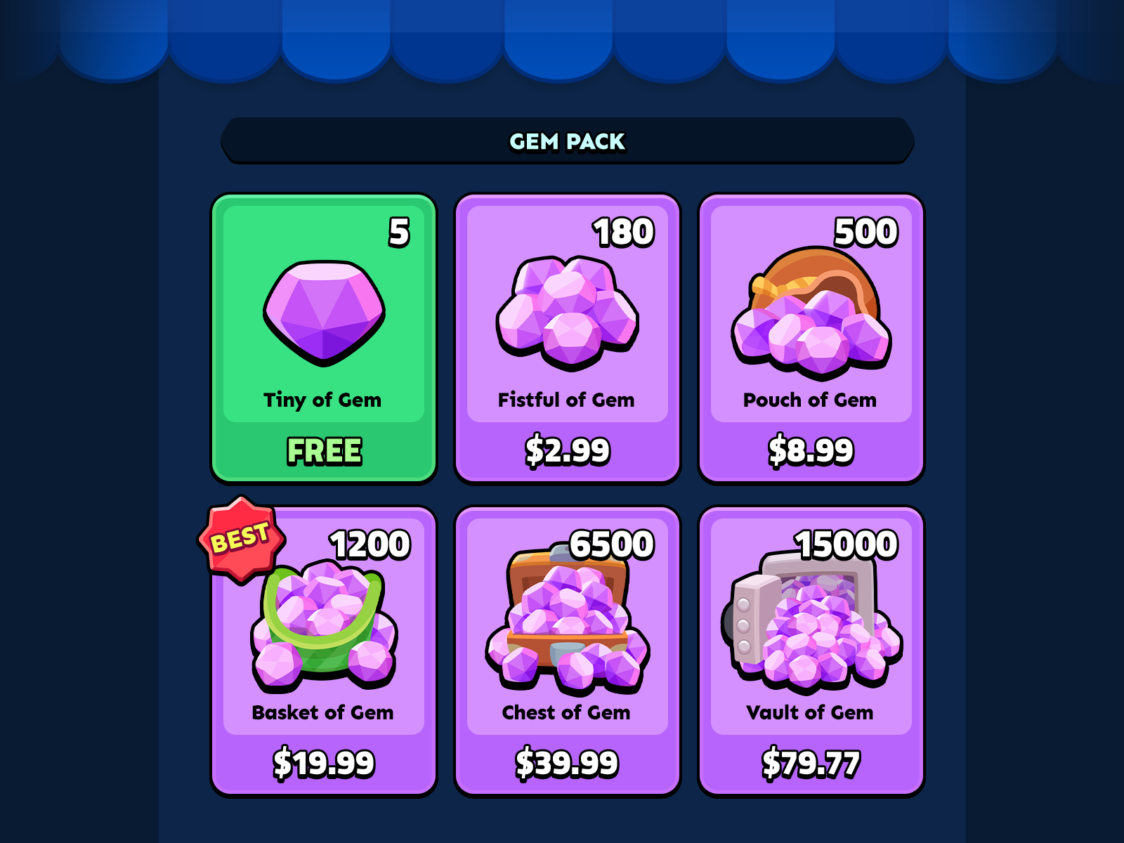Select the vault safe gem icon
This screenshot has width=1124, height=843.
tap(811, 620)
